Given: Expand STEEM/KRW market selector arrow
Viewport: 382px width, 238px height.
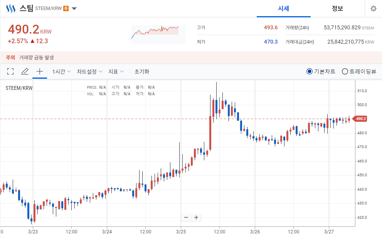Looking at the screenshot, I should 74,9.
